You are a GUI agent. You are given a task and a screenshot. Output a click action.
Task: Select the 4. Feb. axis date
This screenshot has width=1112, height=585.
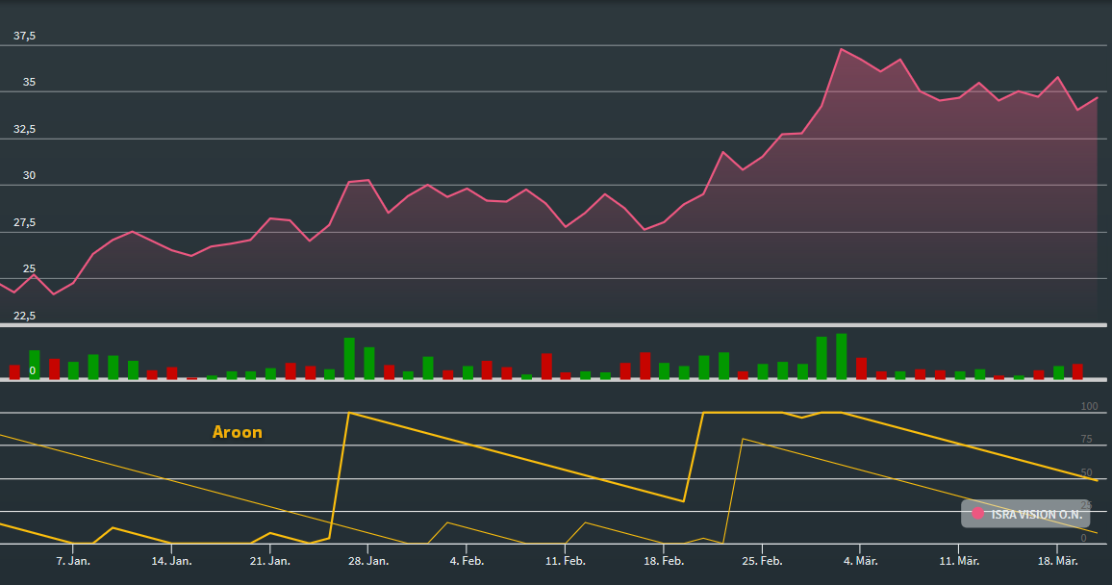(x=467, y=560)
